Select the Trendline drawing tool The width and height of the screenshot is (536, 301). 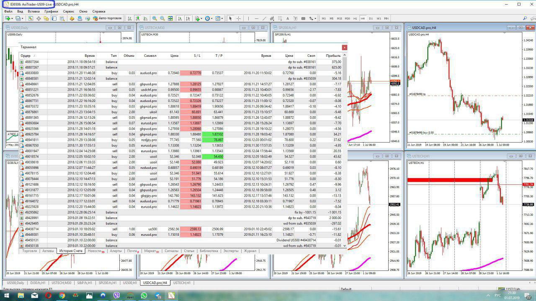tap(264, 18)
